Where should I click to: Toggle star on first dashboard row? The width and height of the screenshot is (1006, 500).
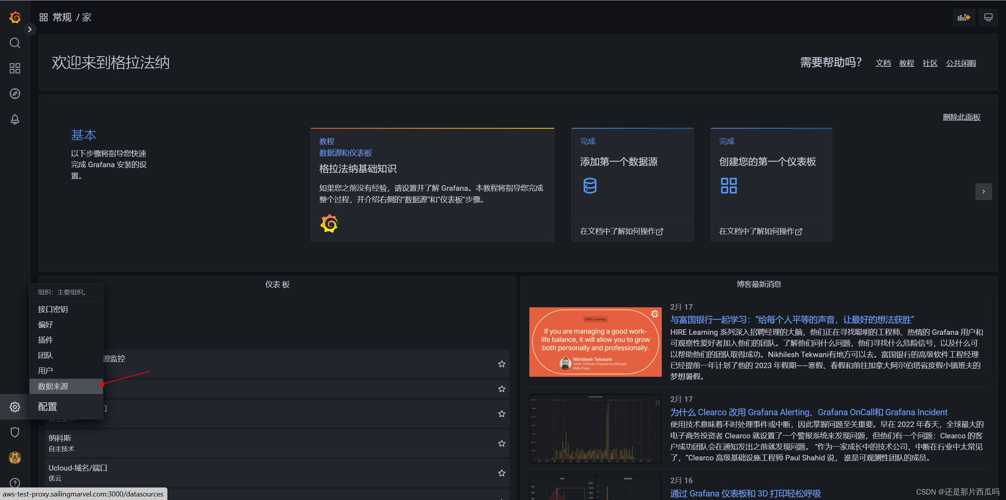click(502, 364)
